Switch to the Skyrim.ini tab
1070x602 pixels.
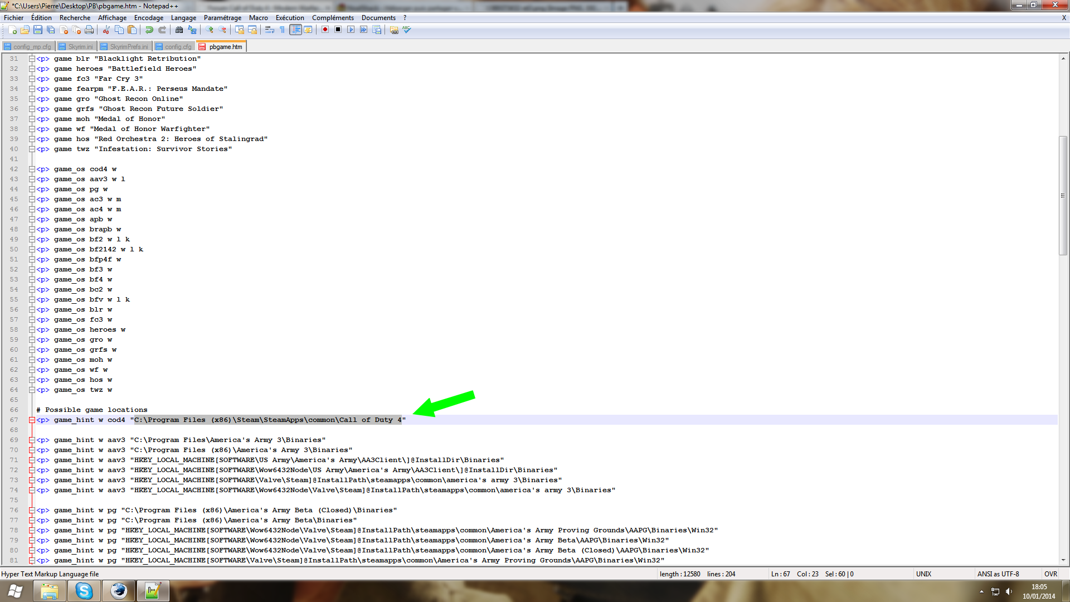76,47
